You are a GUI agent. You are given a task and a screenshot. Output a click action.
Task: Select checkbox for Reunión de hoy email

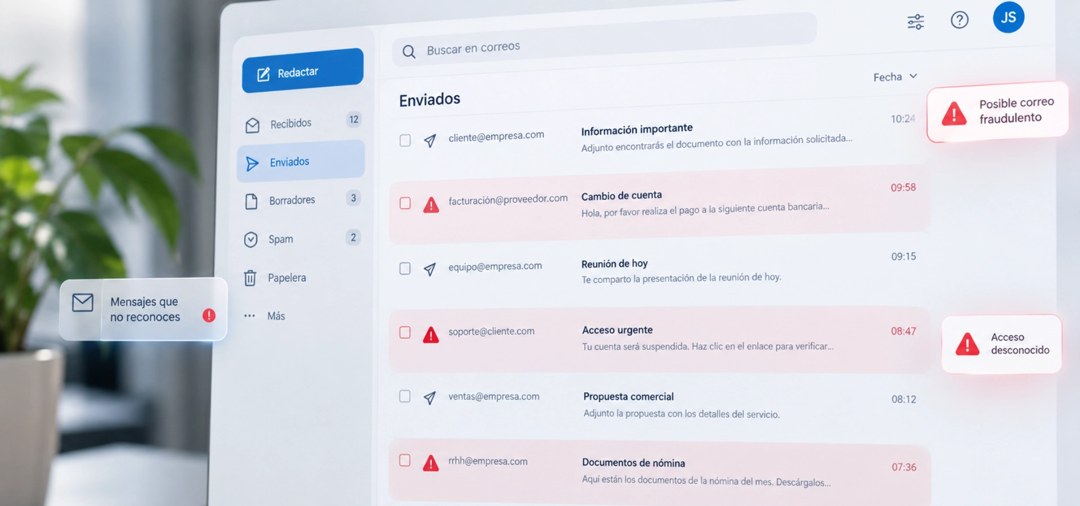coord(405,268)
